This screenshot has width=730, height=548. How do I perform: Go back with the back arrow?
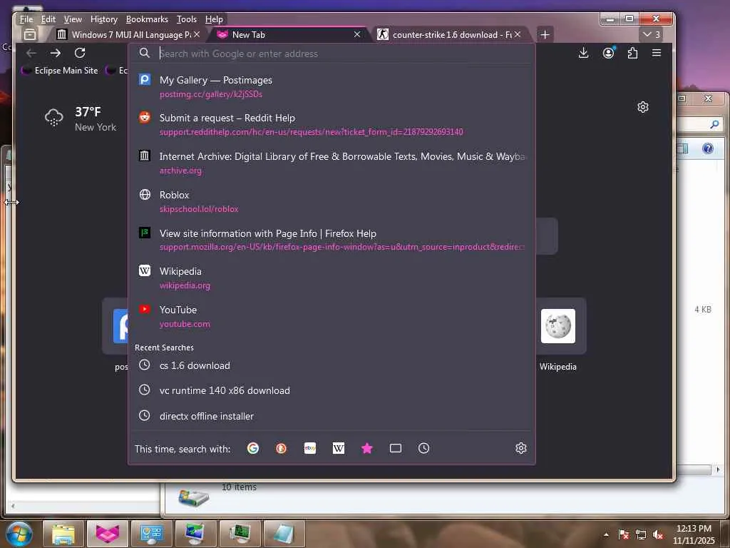coord(31,53)
